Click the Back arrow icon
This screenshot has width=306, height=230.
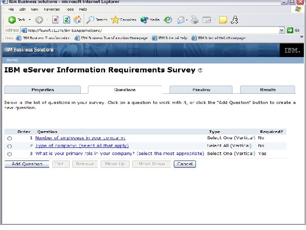12,20
